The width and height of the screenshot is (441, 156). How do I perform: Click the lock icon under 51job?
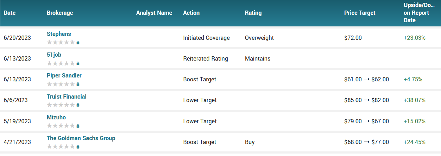click(x=78, y=64)
